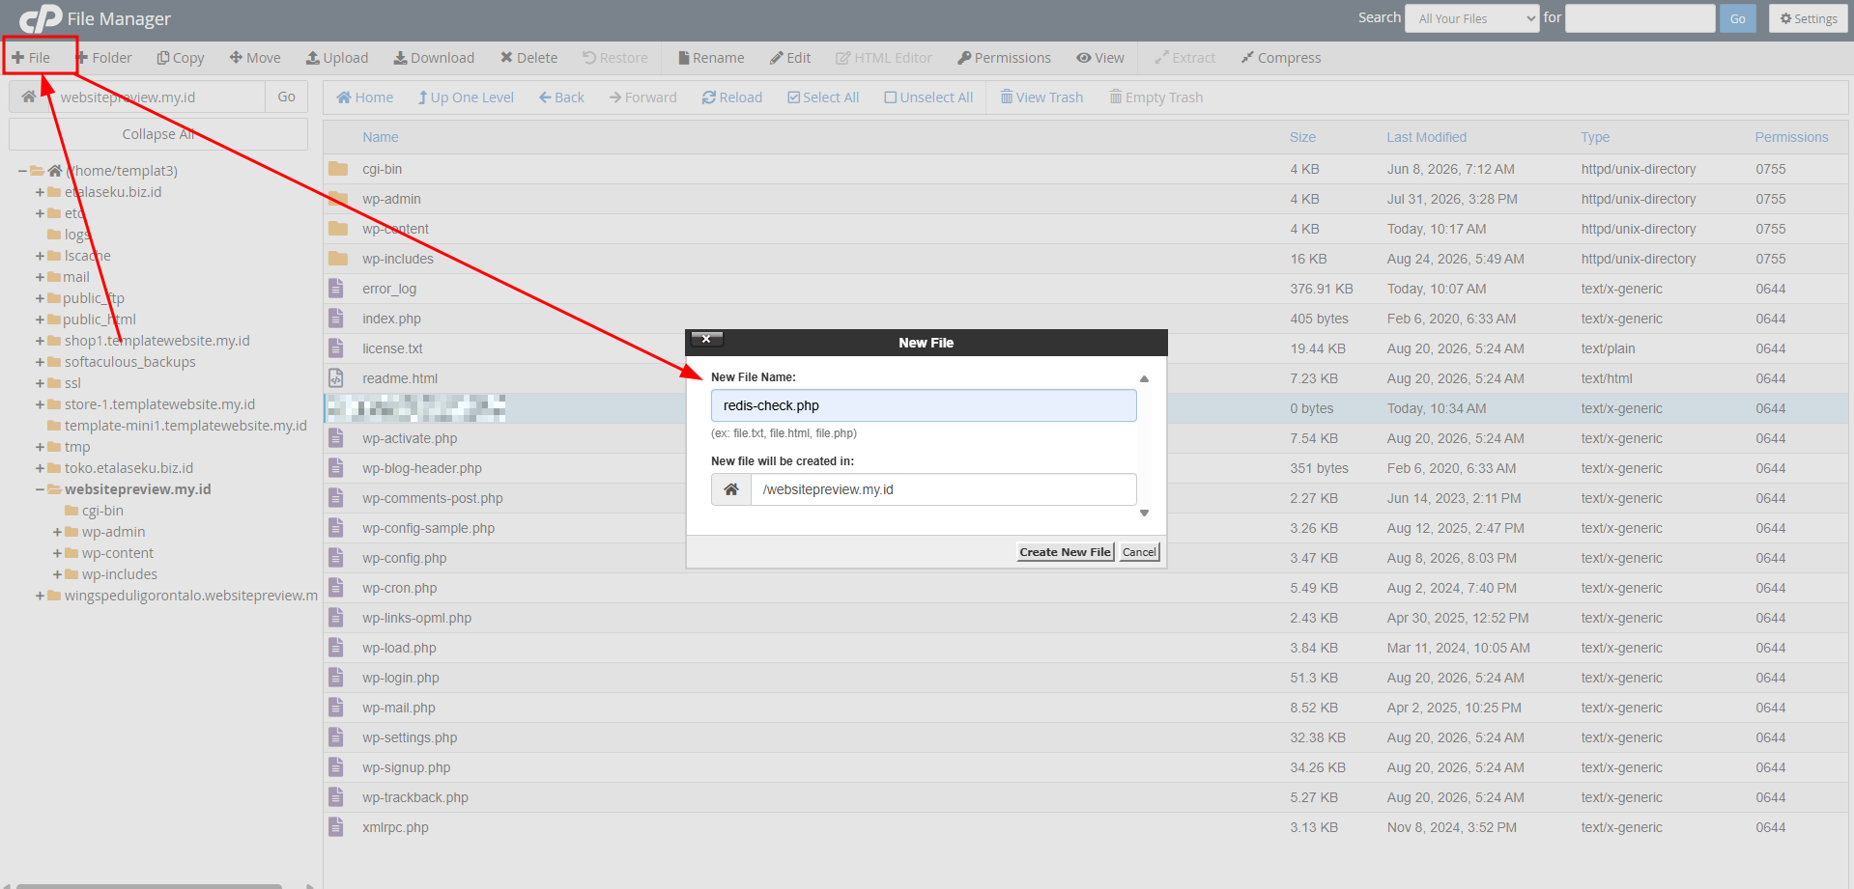Sort the file list by the Type column

tap(1595, 137)
